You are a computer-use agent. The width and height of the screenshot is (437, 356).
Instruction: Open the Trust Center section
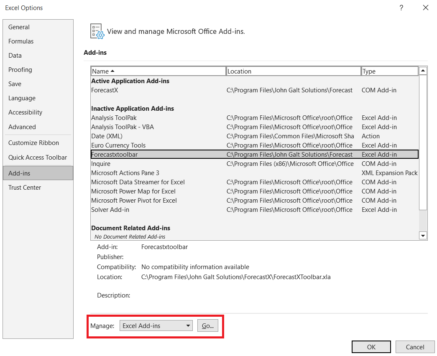click(x=24, y=187)
